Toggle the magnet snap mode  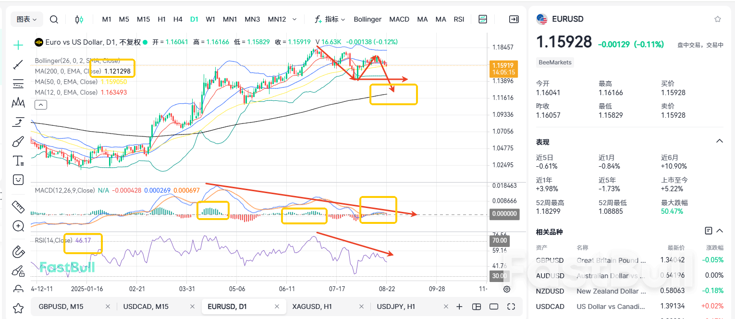click(18, 251)
